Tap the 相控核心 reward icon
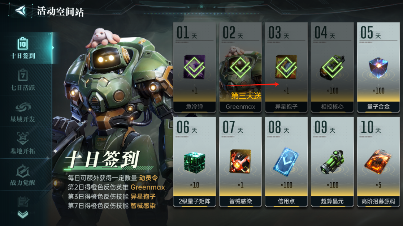This screenshot has width=403, height=226. pyautogui.click(x=332, y=68)
